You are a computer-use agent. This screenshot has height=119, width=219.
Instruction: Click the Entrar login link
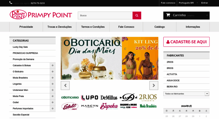204,3
